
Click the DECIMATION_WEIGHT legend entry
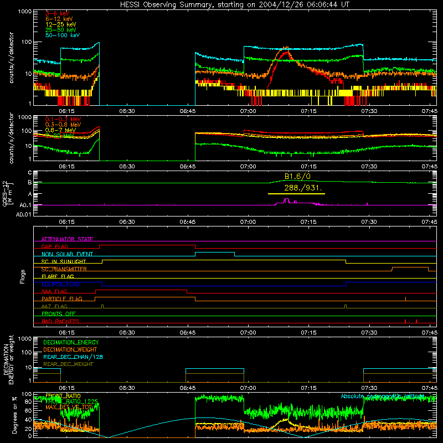70,349
